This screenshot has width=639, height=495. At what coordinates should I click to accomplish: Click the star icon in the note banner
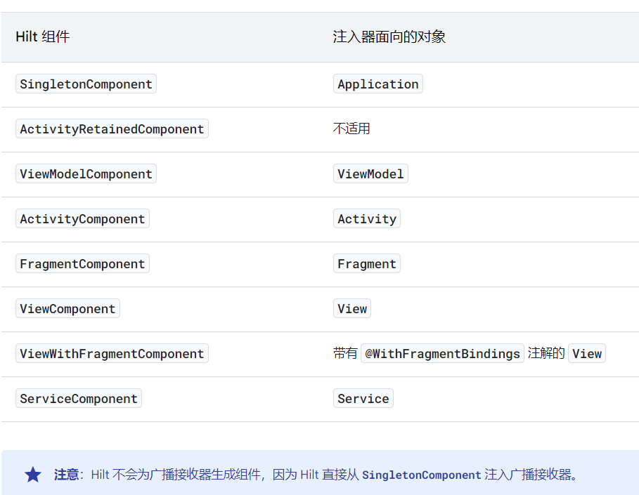click(x=32, y=475)
